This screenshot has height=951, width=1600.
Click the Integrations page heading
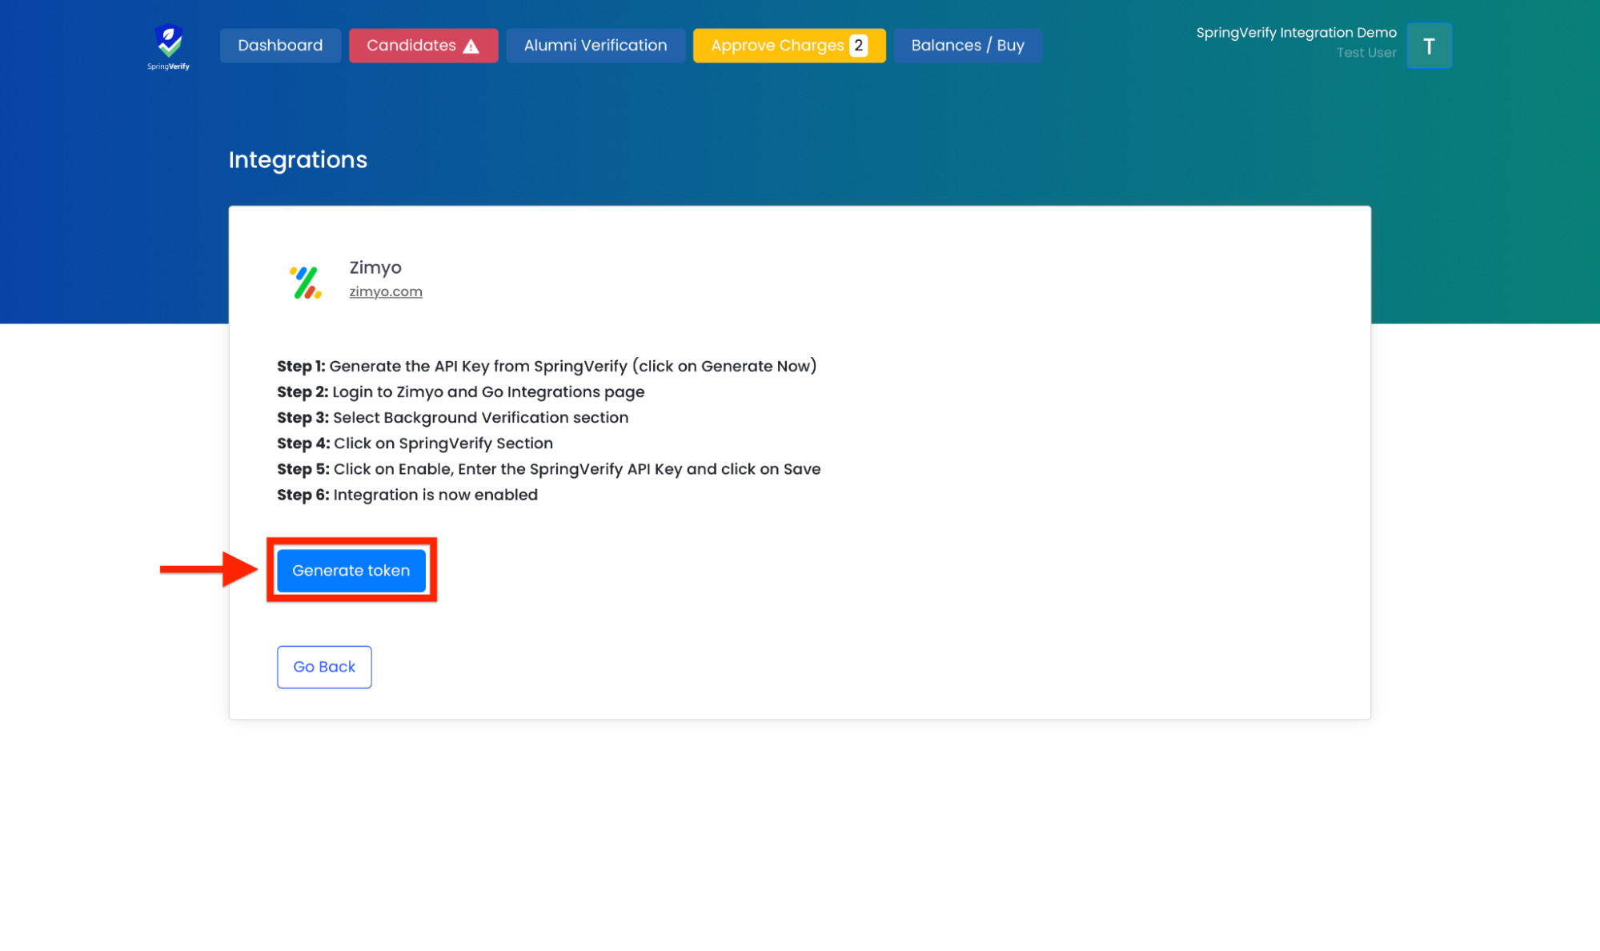298,160
